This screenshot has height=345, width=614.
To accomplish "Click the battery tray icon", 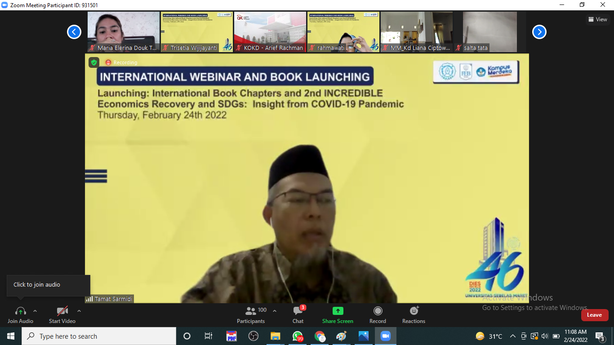I will [556, 336].
